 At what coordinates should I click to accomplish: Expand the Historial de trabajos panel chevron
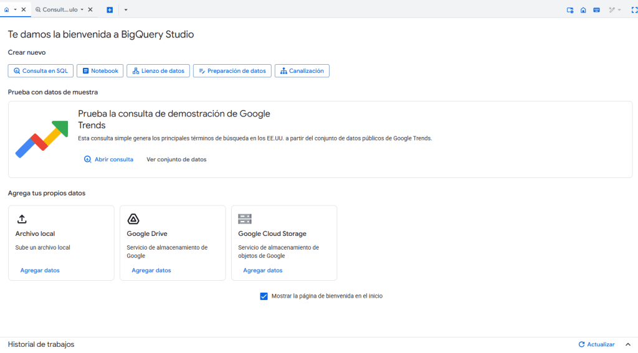(628, 344)
